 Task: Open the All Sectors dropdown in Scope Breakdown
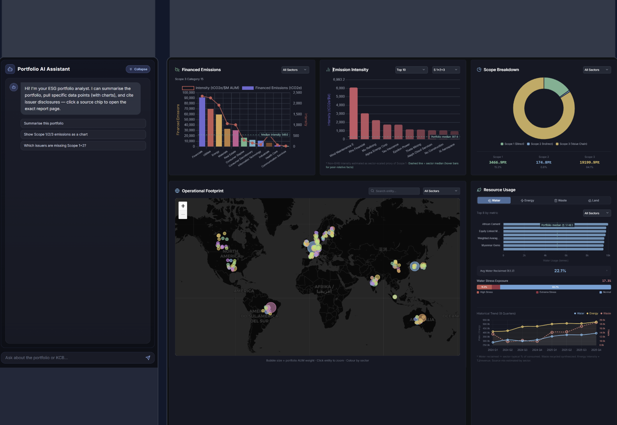tap(597, 70)
